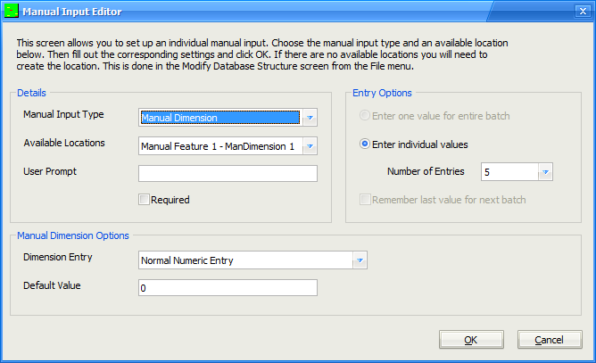Enable the Required checkbox
This screenshot has width=596, height=363.
coord(144,200)
